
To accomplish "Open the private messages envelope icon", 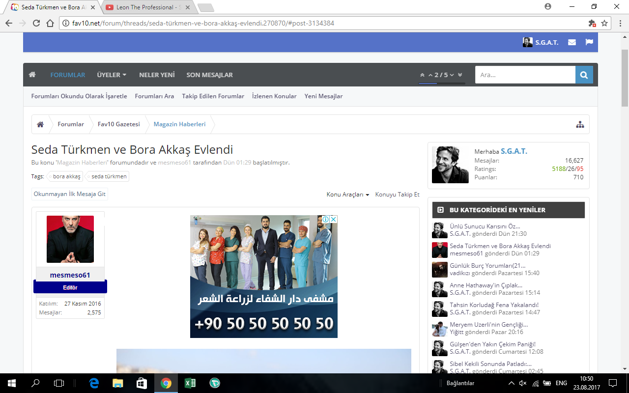I will 572,42.
